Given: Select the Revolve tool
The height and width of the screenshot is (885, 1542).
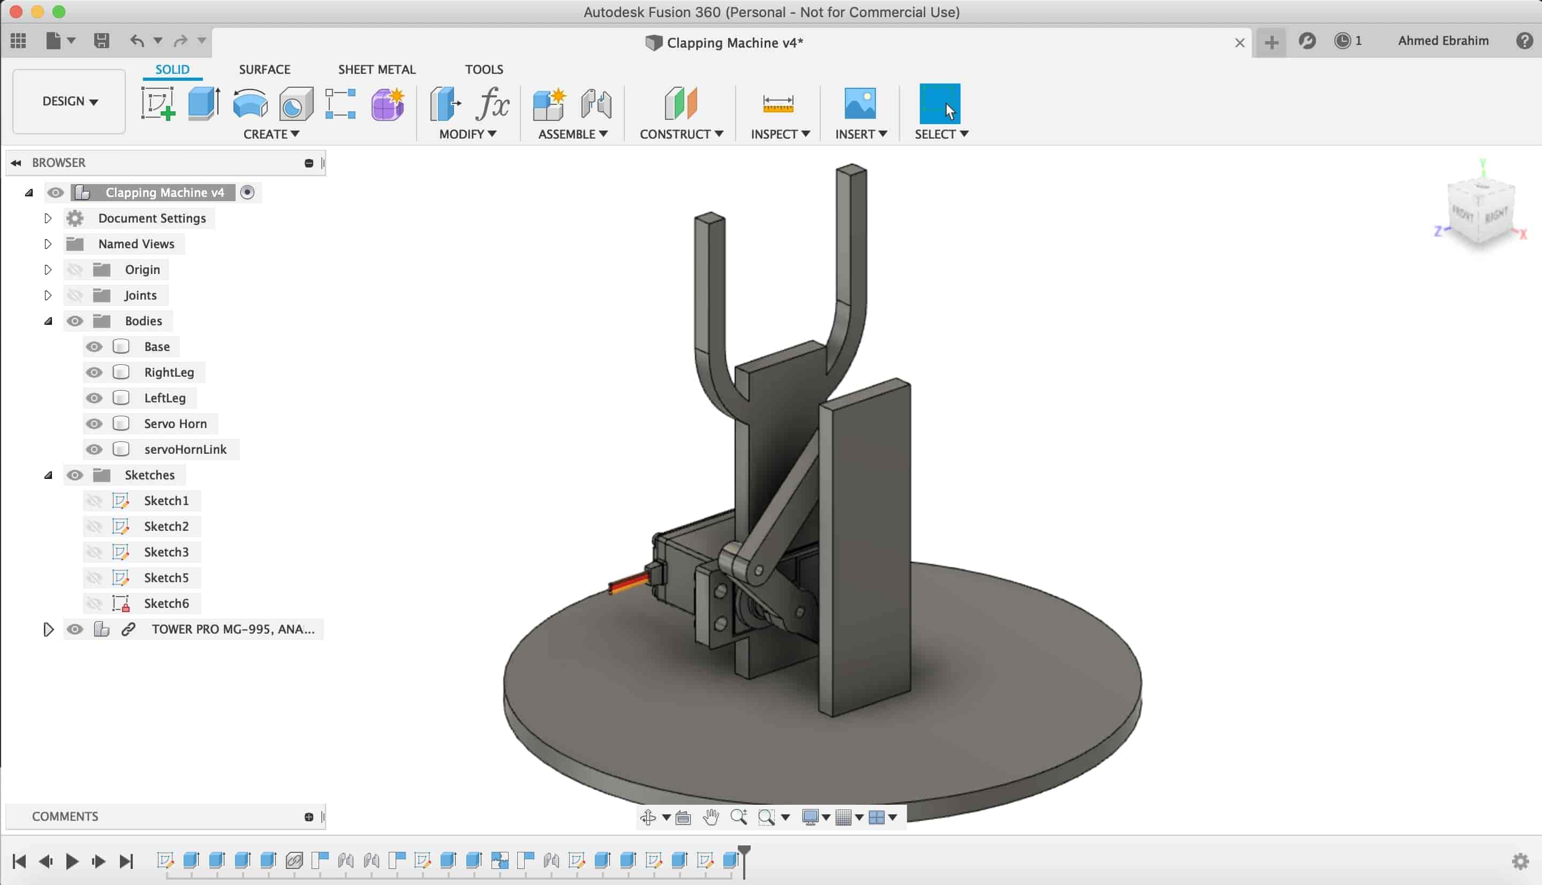Looking at the screenshot, I should (251, 103).
